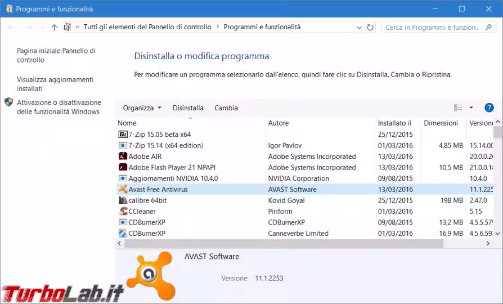This screenshot has width=503, height=304.
Task: Click the AVAST Software author cell in the list
Action: [292, 189]
